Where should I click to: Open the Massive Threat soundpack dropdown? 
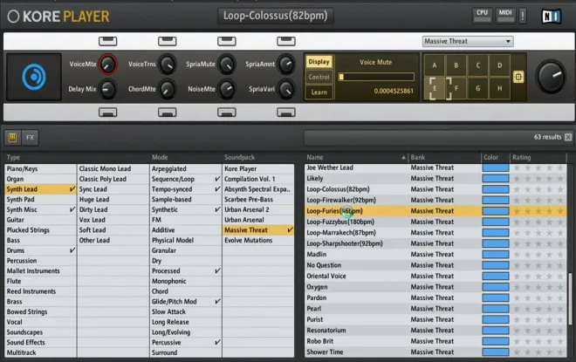[468, 41]
